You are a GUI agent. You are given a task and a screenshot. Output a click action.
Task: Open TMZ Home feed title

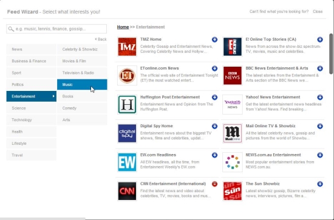(x=151, y=39)
